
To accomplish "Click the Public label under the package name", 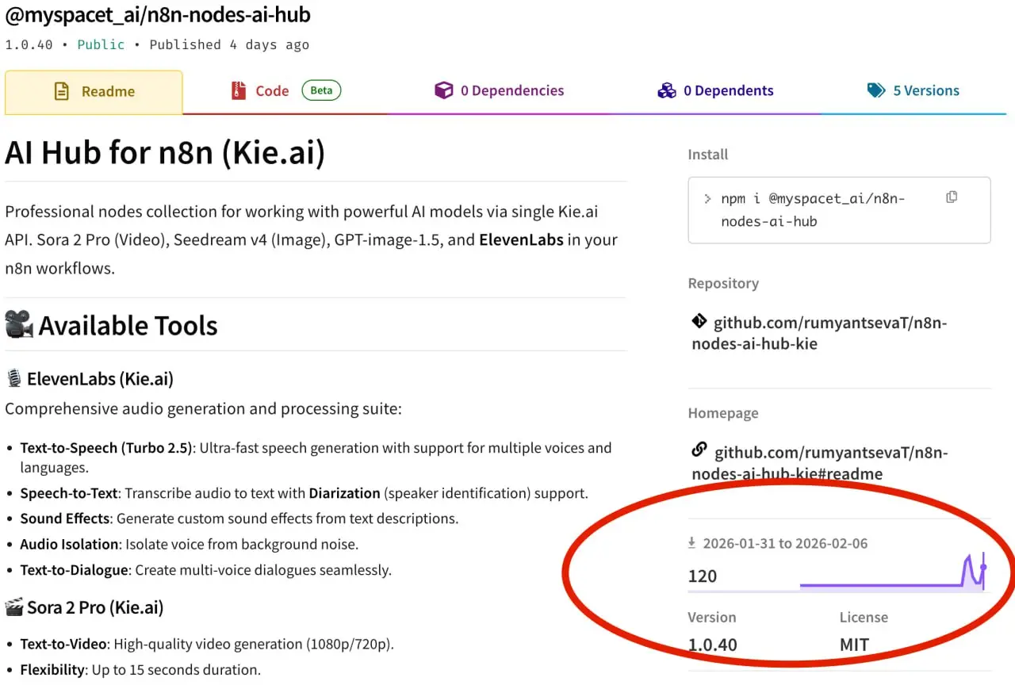I will pyautogui.click(x=101, y=44).
